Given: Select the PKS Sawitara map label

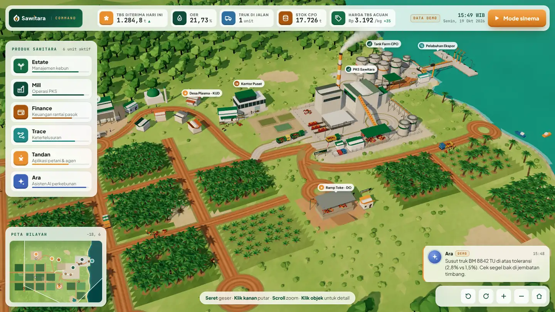Looking at the screenshot, I should (x=361, y=69).
